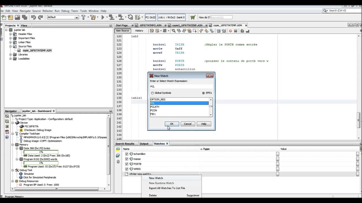Click the echantillon Type ellipsis button
362x203 pixels.
point(277,154)
